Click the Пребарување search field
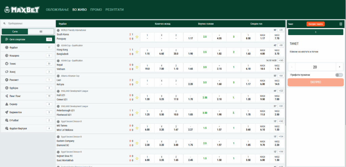346x167 pixels. (x=28, y=24)
